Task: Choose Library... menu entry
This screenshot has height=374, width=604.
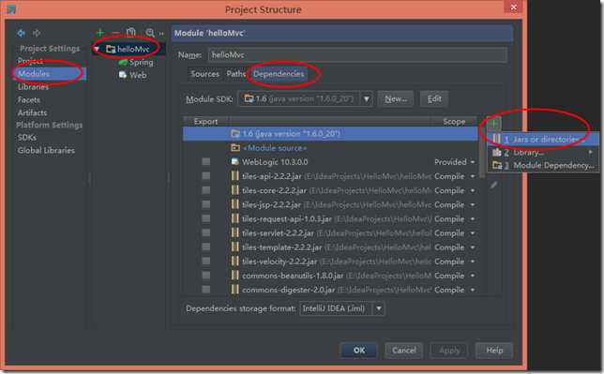Action: click(543, 153)
